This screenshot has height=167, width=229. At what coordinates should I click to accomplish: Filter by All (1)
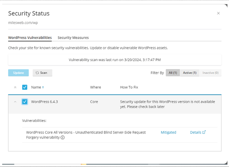pos(173,73)
